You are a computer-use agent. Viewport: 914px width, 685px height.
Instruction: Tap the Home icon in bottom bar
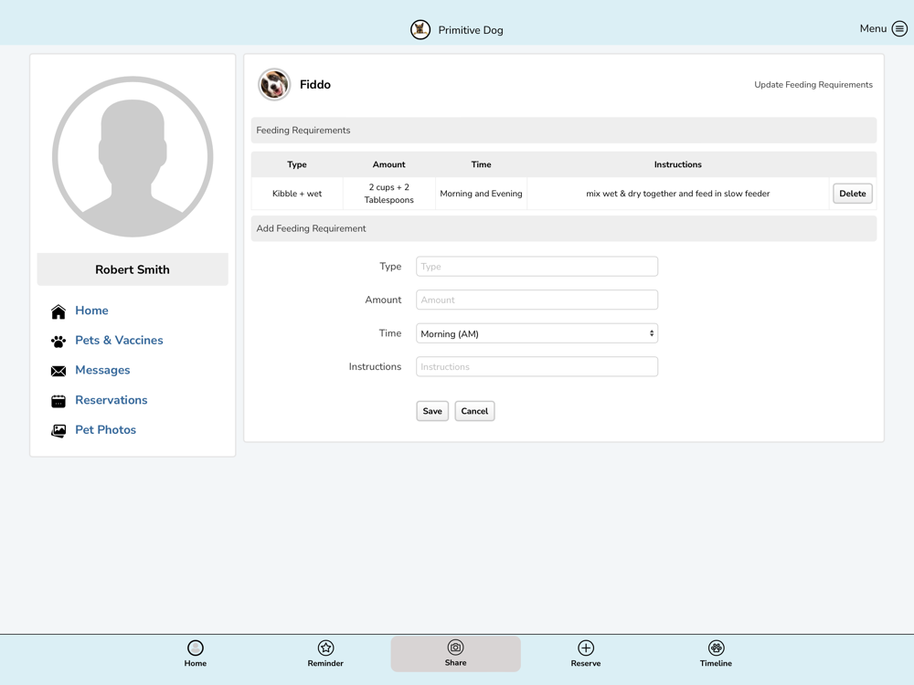coord(196,648)
